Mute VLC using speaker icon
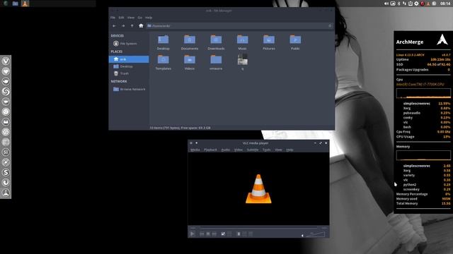 [302, 235]
